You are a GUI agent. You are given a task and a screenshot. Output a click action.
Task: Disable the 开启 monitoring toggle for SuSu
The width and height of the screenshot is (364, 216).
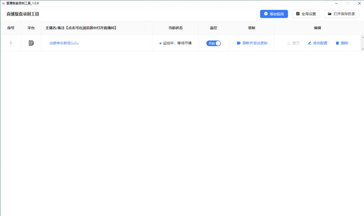[x=213, y=43]
